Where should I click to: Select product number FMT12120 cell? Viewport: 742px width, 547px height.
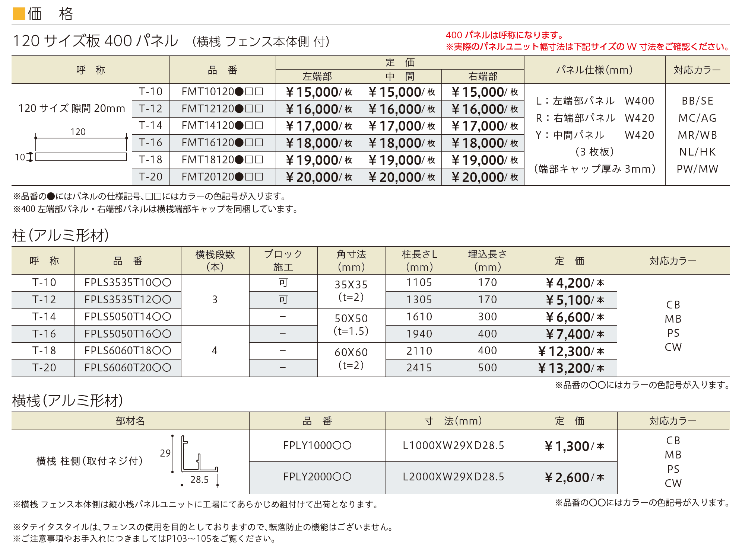[x=222, y=109]
